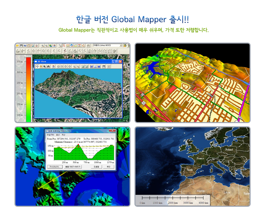264x211 pixels.
Task: Click the 3D street map thumbnail image
Action: (x=193, y=83)
